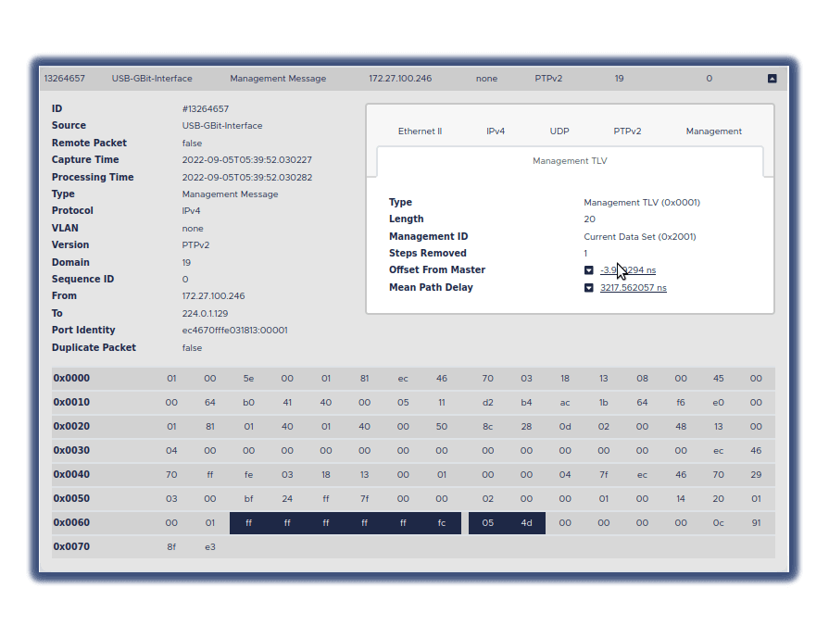The height and width of the screenshot is (638, 829).
Task: Click byte 5e in row 0x0000
Action: coord(248,379)
